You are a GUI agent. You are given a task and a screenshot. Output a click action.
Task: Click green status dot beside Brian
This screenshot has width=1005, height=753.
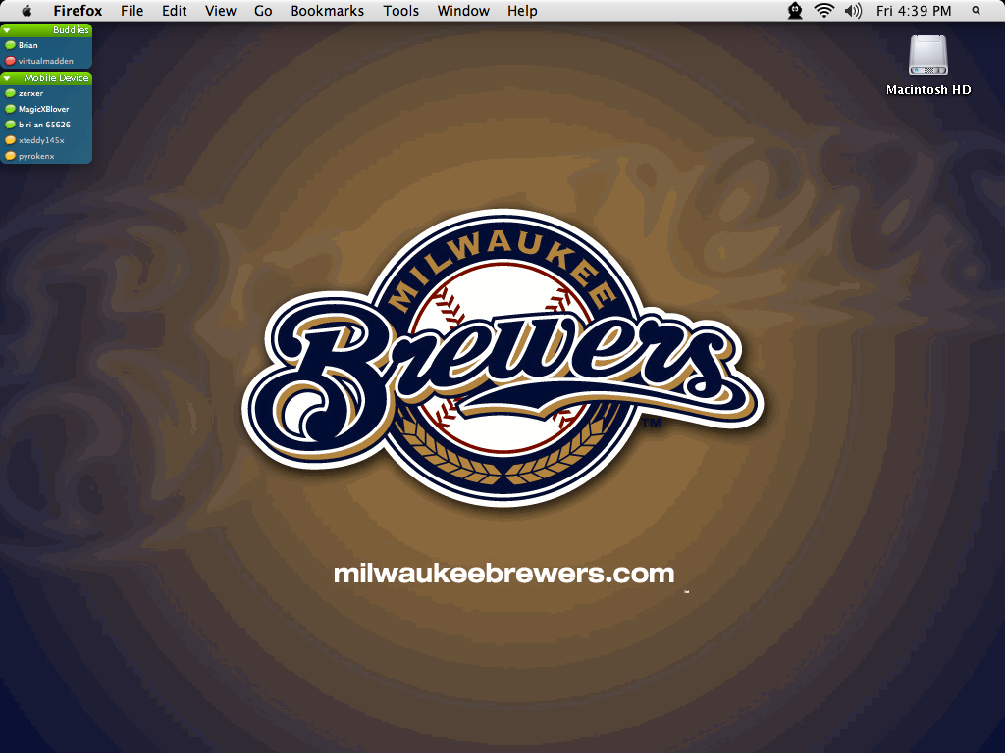click(10, 45)
